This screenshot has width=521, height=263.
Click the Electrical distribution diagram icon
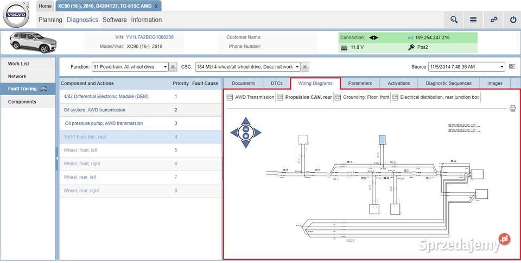[395, 97]
